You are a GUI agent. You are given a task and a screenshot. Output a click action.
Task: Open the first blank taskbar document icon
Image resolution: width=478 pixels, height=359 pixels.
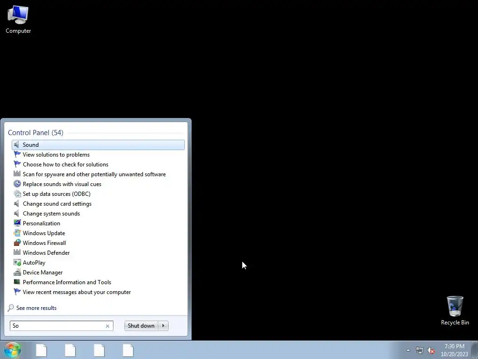(x=41, y=350)
